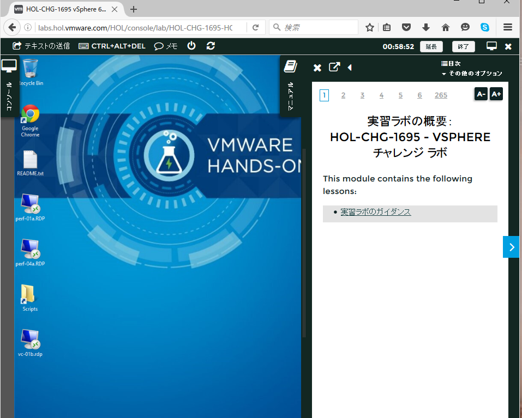This screenshot has height=418, width=522.
Task: Pop out the manual to a new window
Action: point(334,67)
